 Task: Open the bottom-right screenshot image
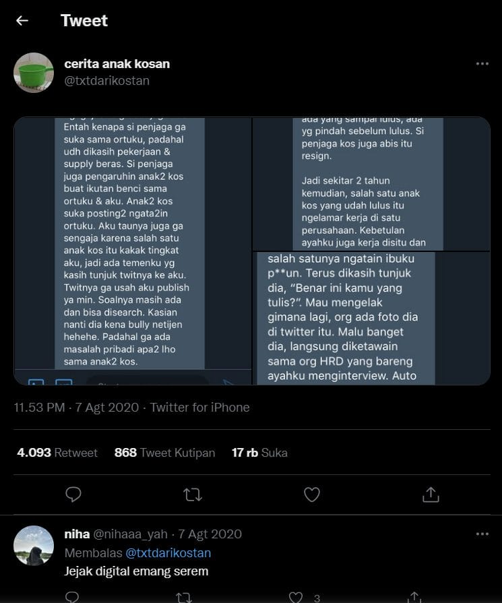click(371, 319)
